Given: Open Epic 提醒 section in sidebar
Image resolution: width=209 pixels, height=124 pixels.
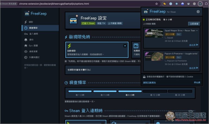Looking at the screenshot, I should [40, 46].
